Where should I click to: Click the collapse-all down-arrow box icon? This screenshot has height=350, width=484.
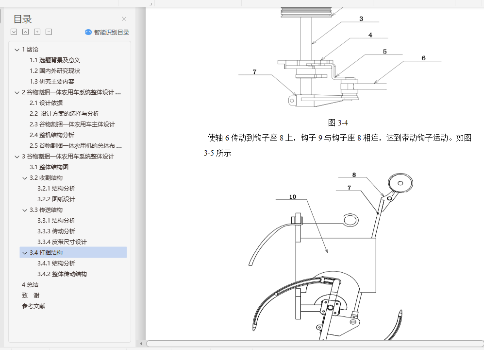click(14, 32)
